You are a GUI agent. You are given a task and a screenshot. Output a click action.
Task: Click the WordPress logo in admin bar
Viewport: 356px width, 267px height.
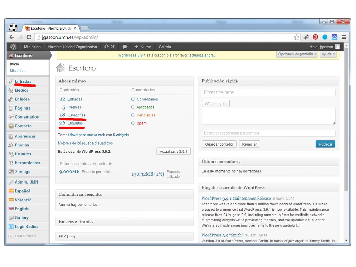[14, 47]
